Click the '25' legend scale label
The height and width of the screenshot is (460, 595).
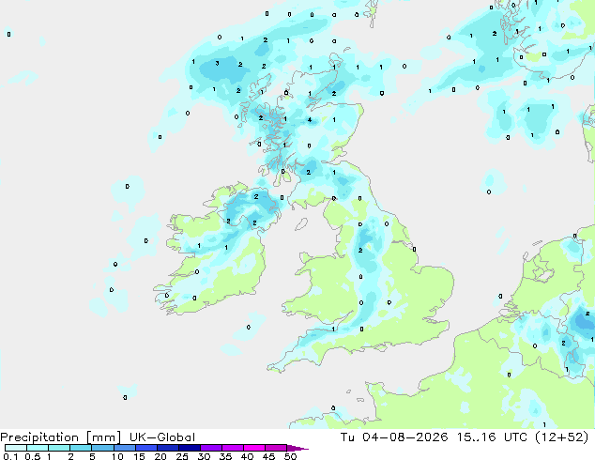click(182, 456)
